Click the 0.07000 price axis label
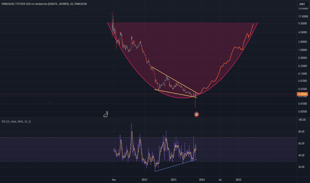 [302, 81]
